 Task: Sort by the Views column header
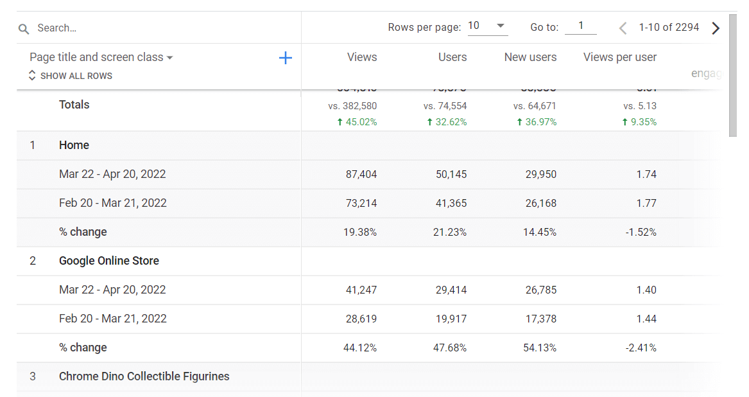tap(361, 57)
